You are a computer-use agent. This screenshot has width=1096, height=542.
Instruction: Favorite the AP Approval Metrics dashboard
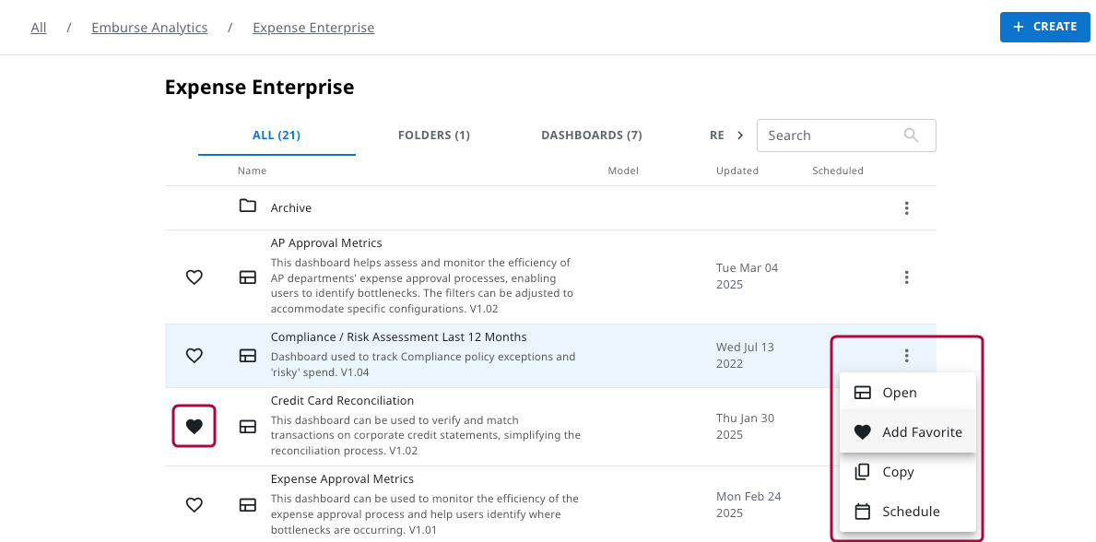[194, 277]
